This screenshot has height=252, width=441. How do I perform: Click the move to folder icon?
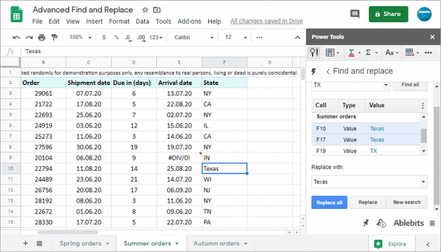pos(156,10)
